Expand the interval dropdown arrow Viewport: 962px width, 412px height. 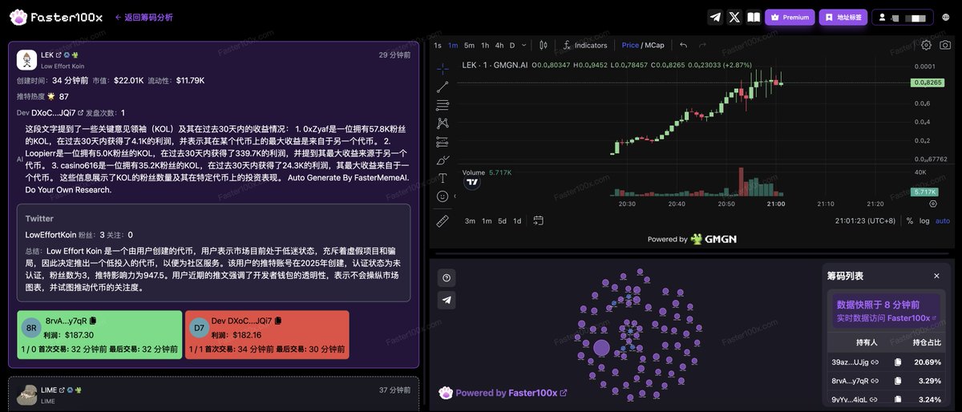[525, 46]
